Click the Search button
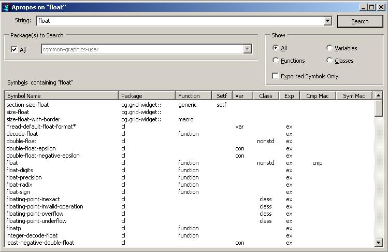Viewport: 388px width, 252px height. [360, 21]
